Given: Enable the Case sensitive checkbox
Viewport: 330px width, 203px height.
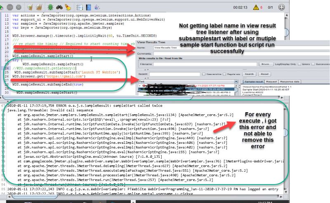Looking at the screenshot, I should [204, 74].
